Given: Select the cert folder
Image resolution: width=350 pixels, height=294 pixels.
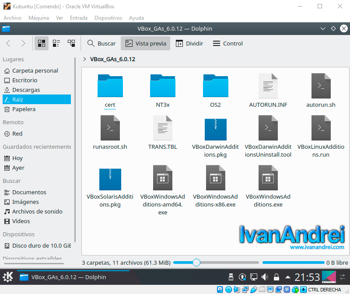Looking at the screenshot, I should coord(110,91).
